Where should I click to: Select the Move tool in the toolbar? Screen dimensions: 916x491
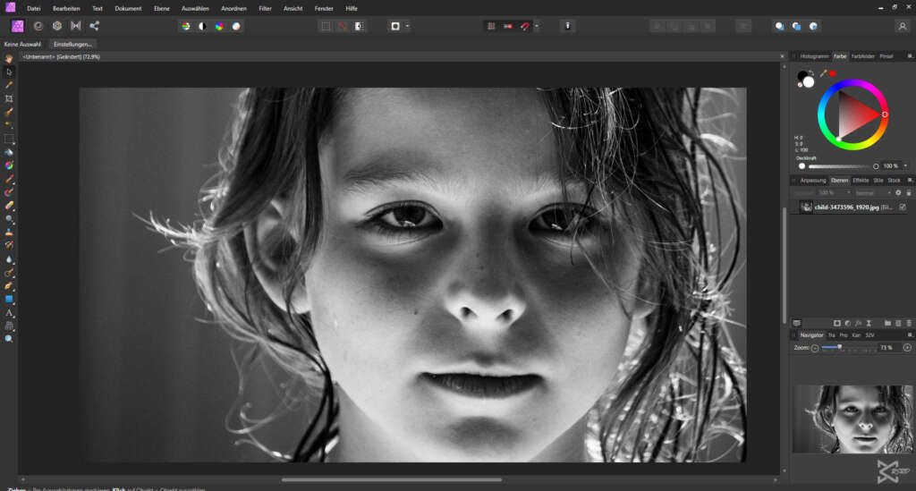pos(9,72)
